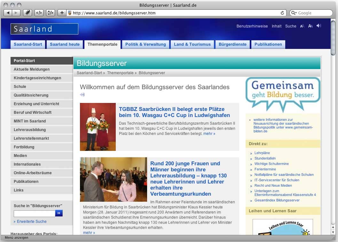Open the Themenportale tab
The image size is (338, 242).
click(103, 44)
